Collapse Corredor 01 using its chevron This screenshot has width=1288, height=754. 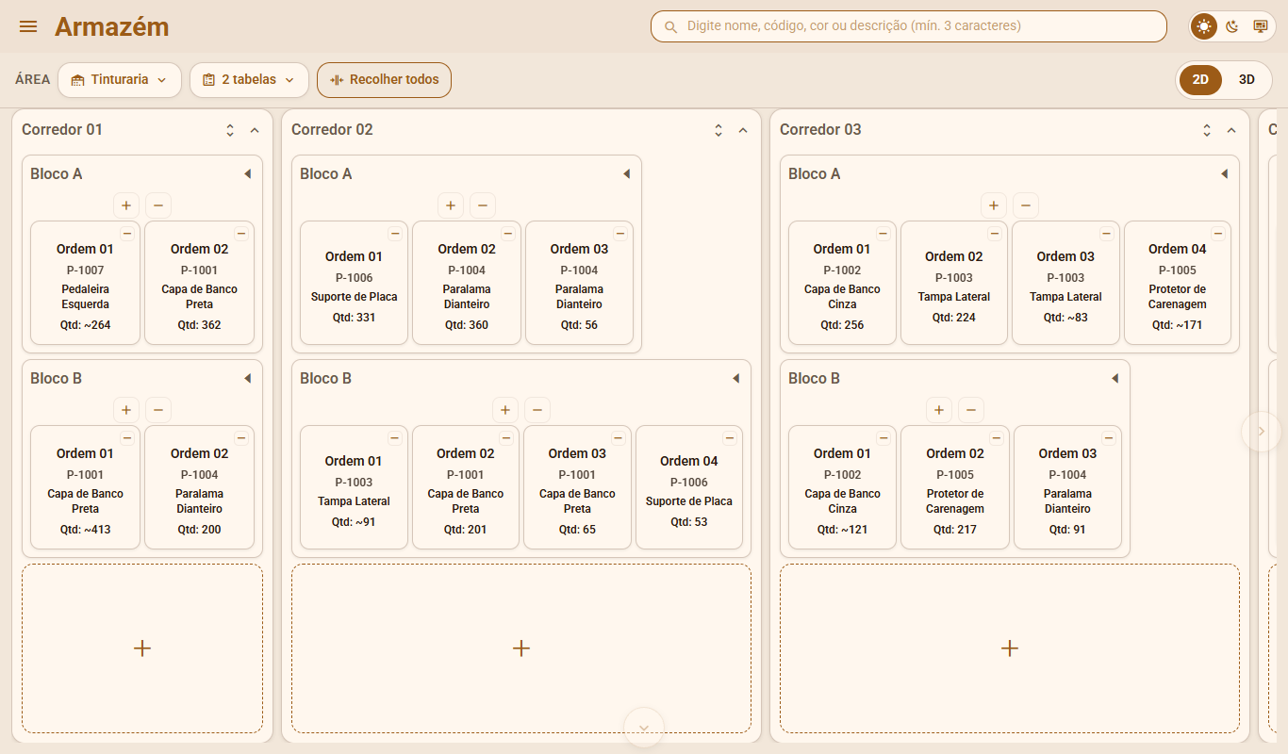255,130
